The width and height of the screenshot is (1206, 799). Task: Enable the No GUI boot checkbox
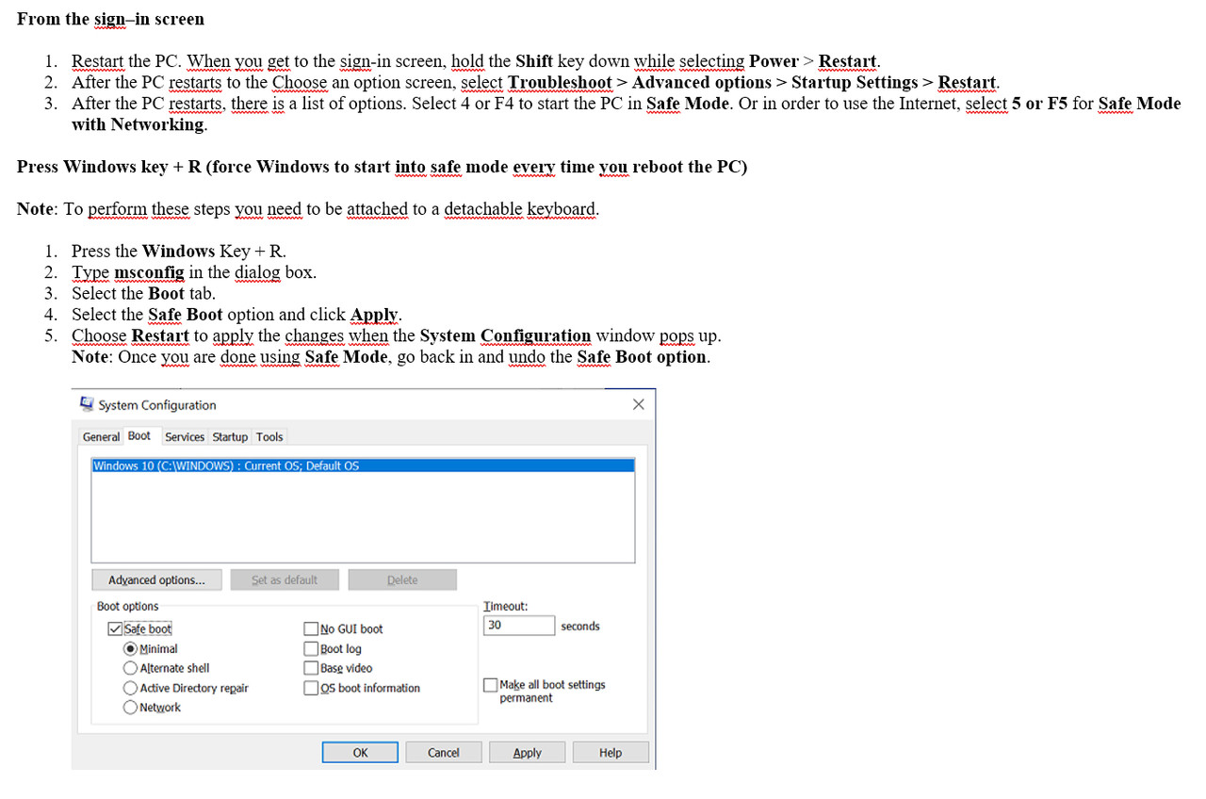311,628
